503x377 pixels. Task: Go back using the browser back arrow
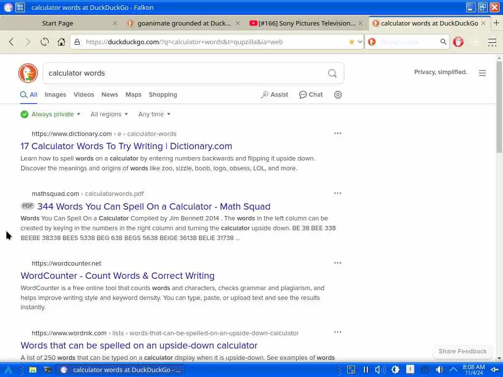coord(12,42)
